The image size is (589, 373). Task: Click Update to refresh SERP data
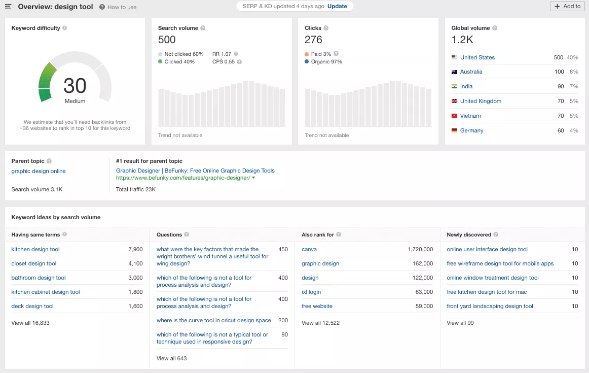pos(337,7)
